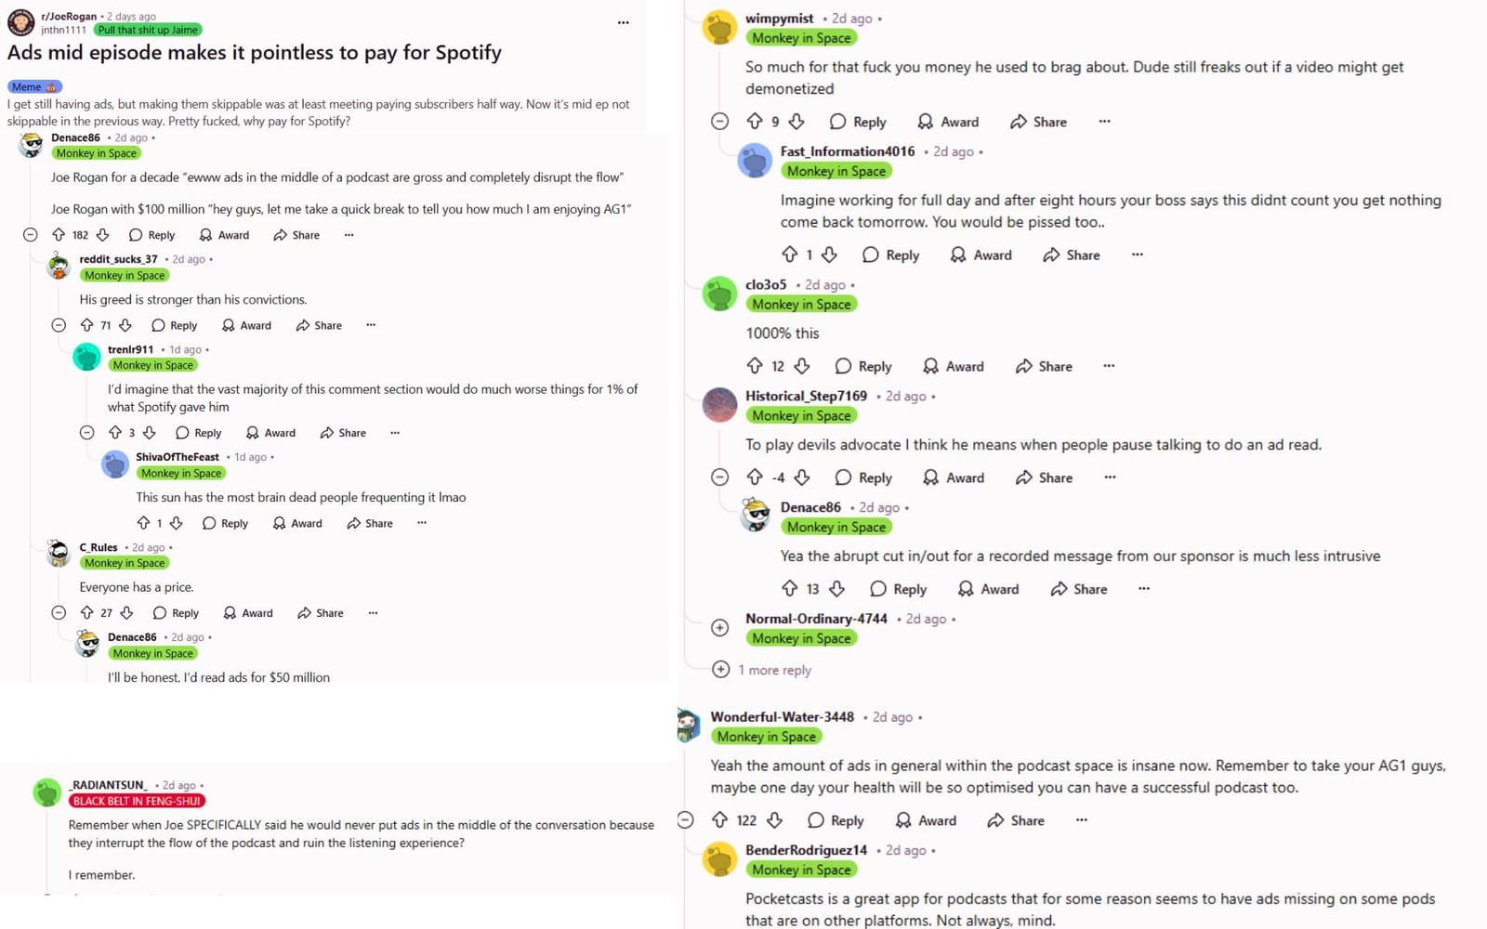The height and width of the screenshot is (929, 1487).
Task: Downvote ShivaOfTheFeast's reply
Action: 177,523
